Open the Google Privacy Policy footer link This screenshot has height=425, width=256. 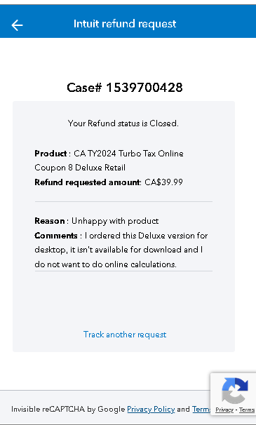pyautogui.click(x=151, y=409)
